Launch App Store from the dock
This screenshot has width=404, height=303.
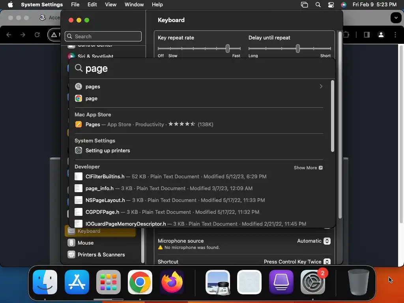77,282
